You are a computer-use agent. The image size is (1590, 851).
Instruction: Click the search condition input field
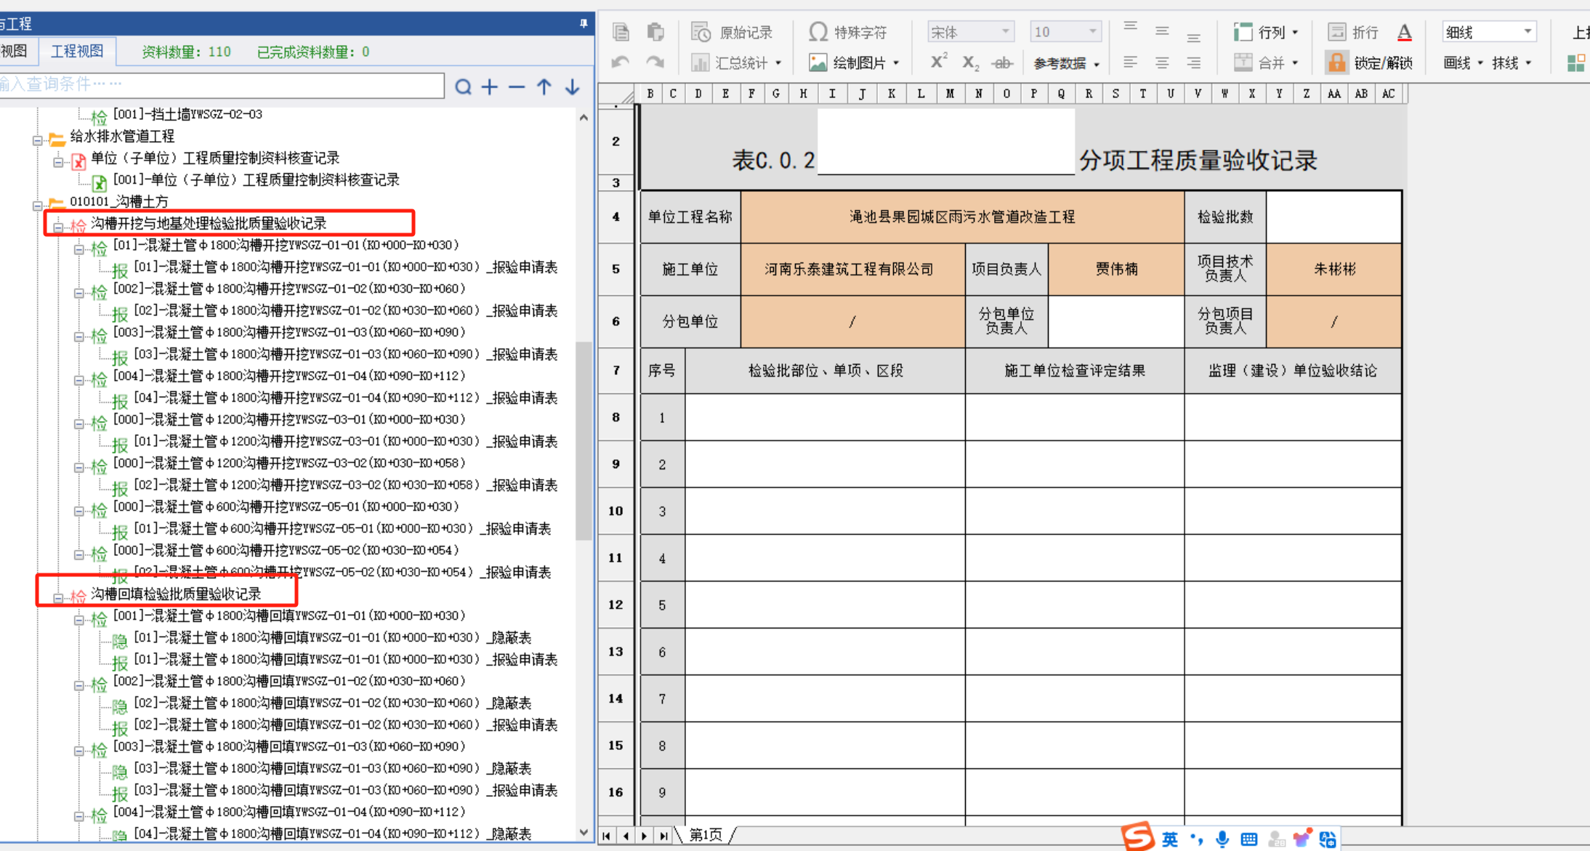[221, 86]
